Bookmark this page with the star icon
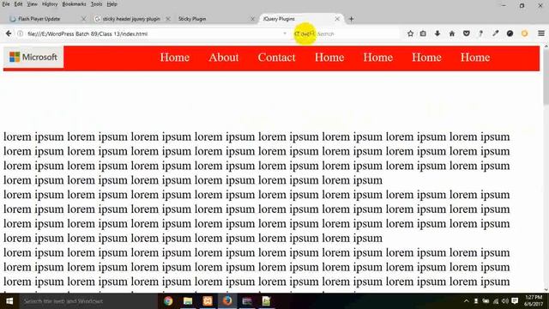The image size is (549, 309). tap(410, 33)
